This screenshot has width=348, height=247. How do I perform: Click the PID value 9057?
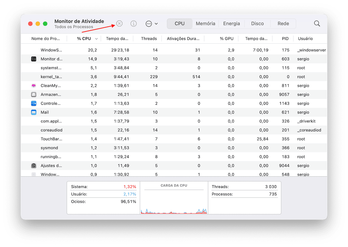point(284,95)
